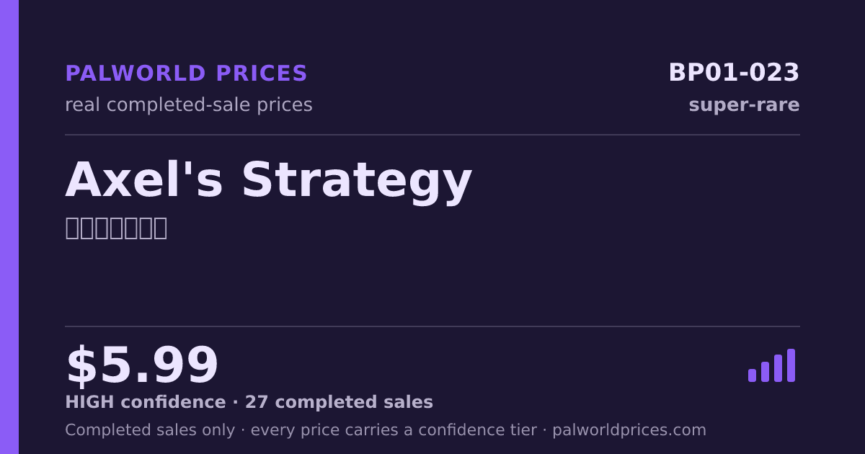This screenshot has width=865, height=454.
Task: Select the BP01-023 card number
Action: 734,73
